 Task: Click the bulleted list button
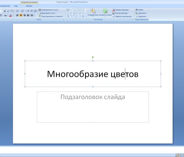[x=18, y=11]
